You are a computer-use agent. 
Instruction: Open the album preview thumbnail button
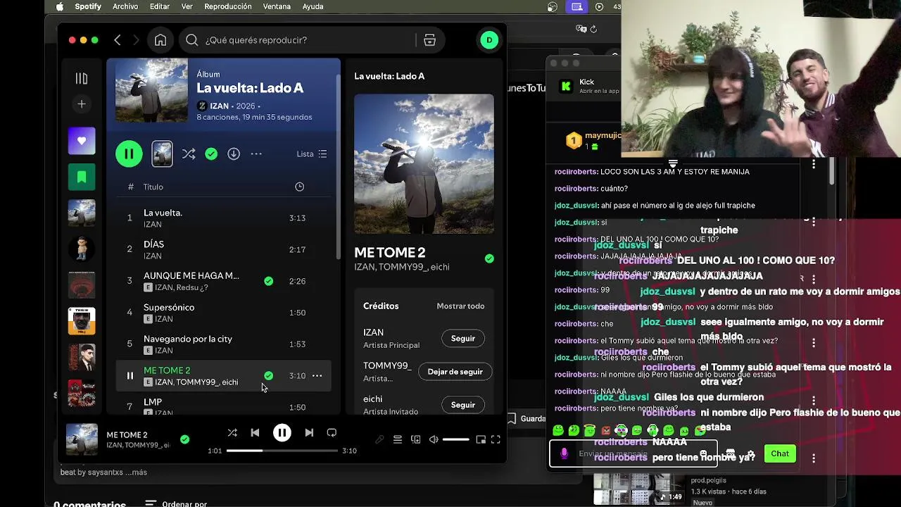[162, 154]
